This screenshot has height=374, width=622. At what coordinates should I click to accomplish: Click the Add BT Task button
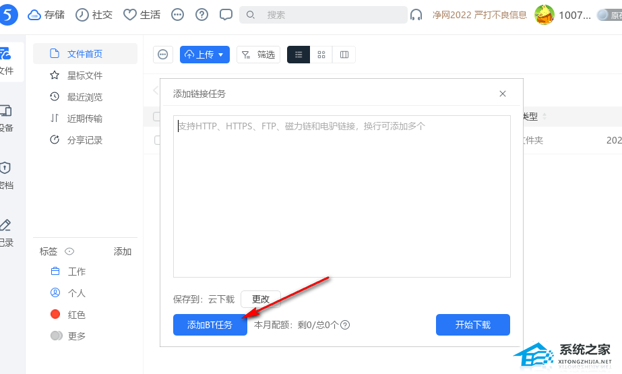click(210, 325)
